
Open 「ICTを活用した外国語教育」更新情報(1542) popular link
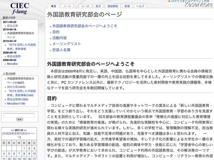coord(21,93)
